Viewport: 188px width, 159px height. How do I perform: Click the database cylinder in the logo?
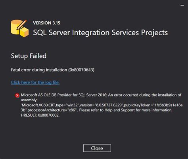pos(15,28)
